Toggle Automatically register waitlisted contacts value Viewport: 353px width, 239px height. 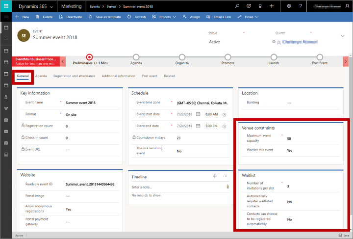tap(290, 201)
